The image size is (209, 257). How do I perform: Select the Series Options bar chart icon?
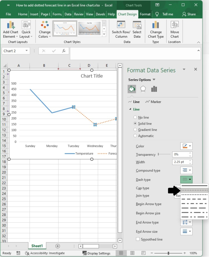pos(154,89)
